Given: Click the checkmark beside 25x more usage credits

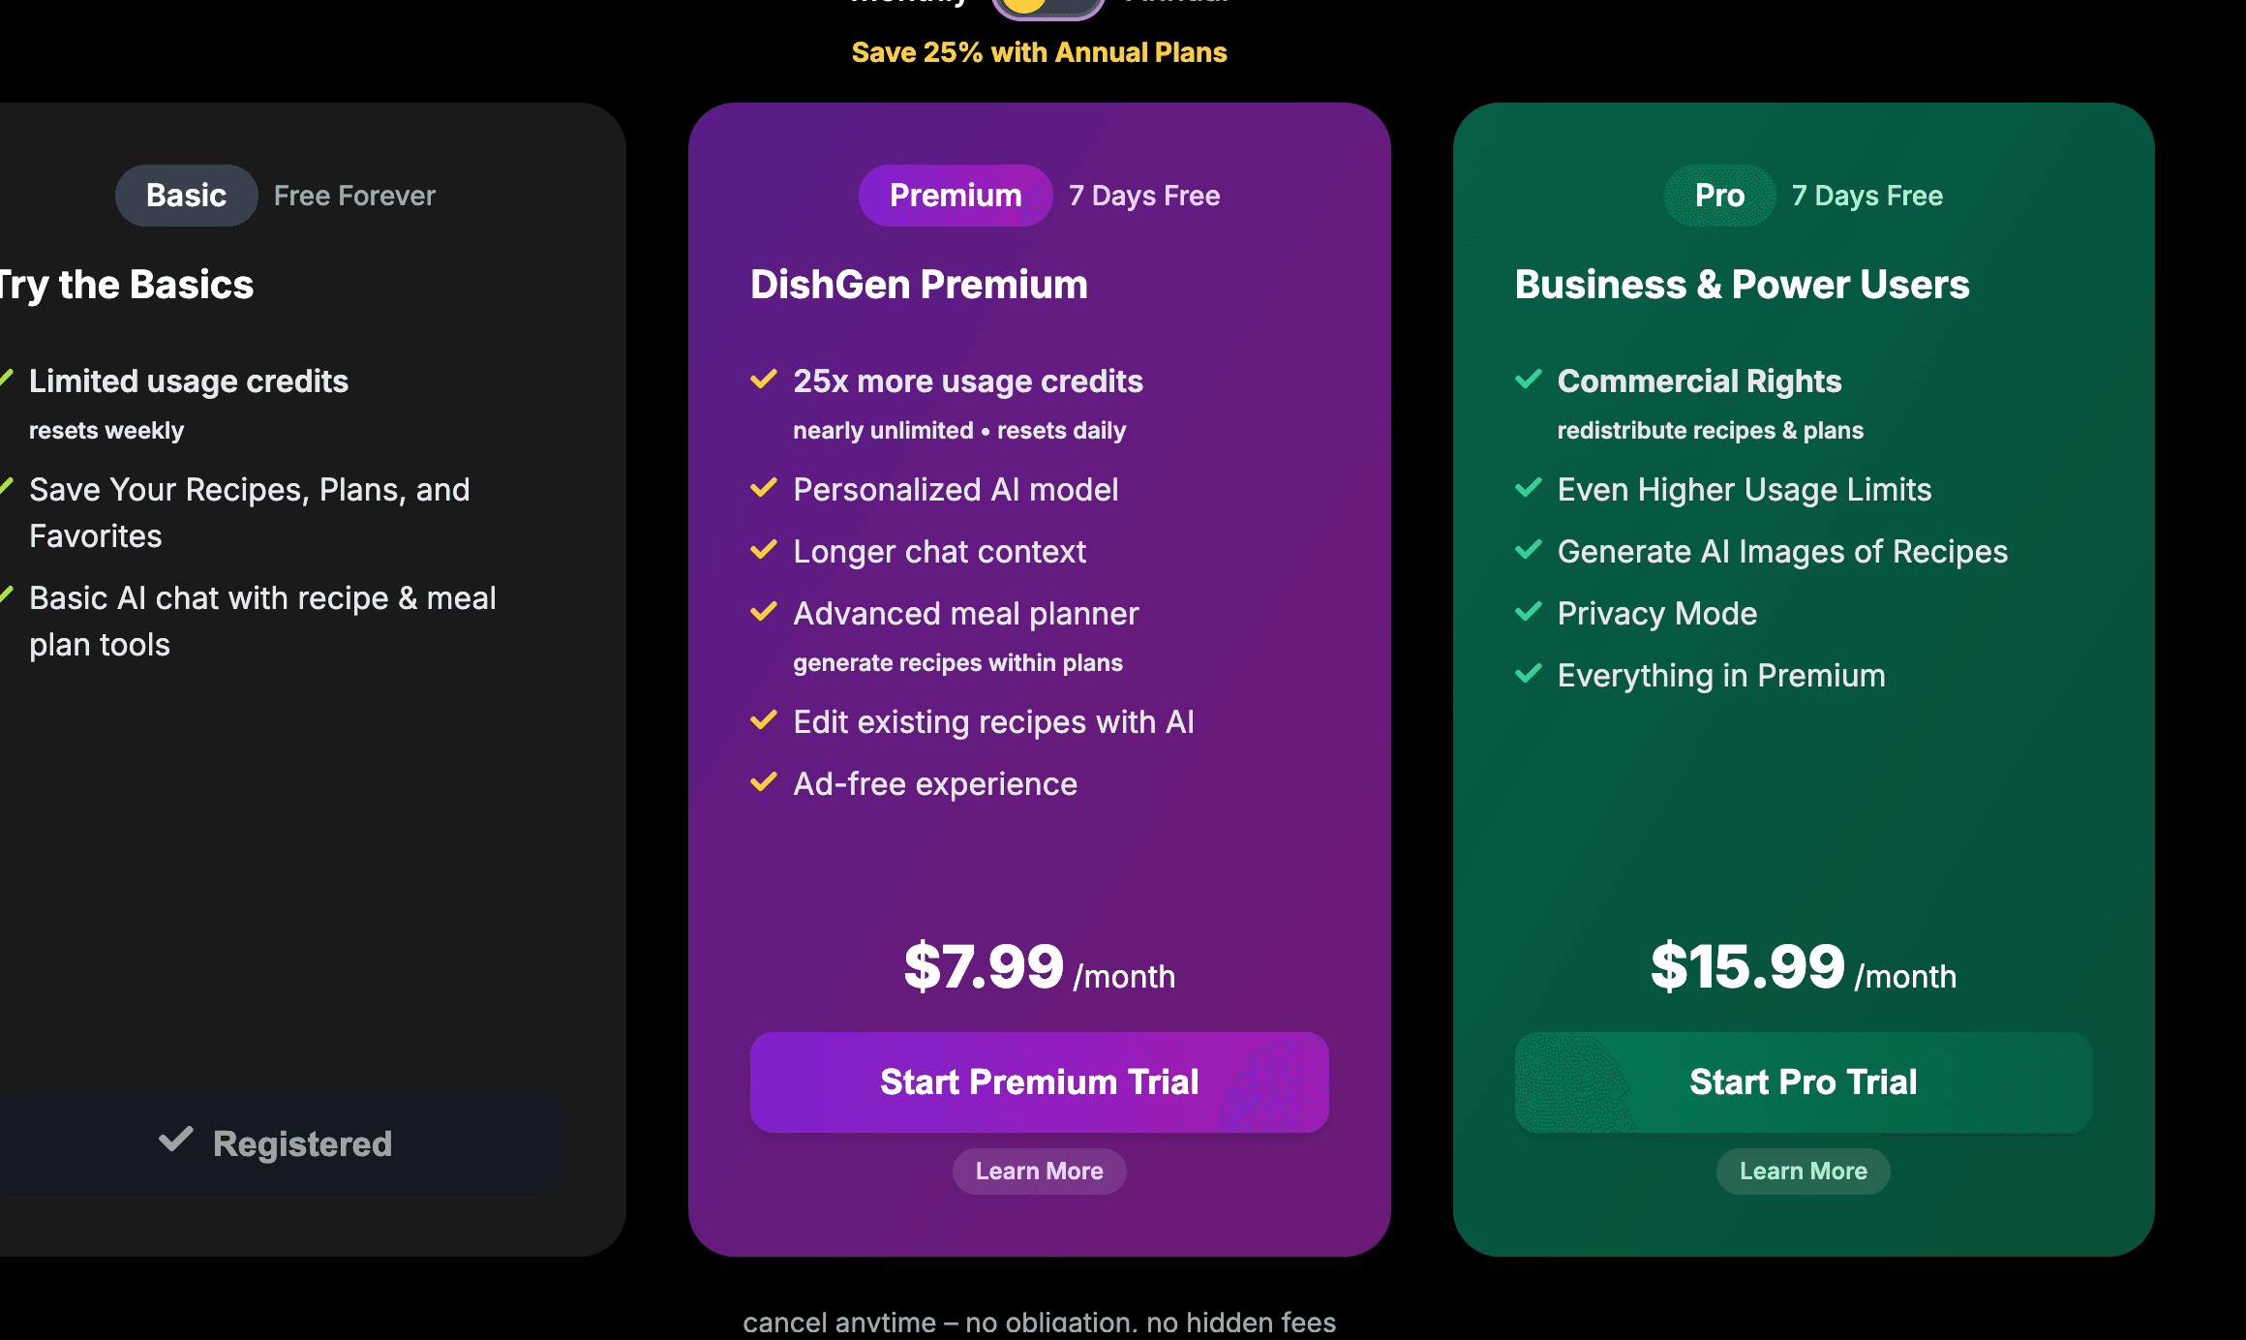Looking at the screenshot, I should (764, 380).
